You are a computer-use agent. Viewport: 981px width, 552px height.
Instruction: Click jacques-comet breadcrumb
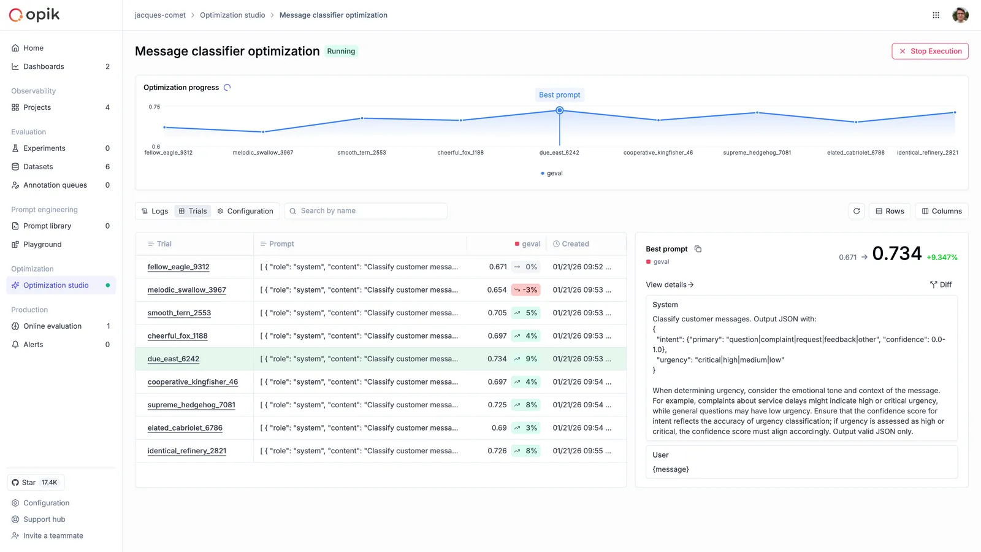[x=160, y=15]
